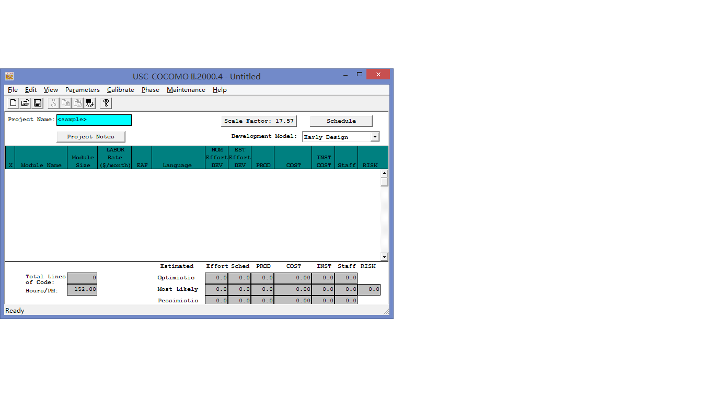Click the module list scroll down arrow

384,257
